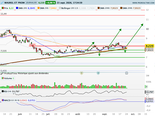
Task: Click the +0,98 % change badge
Action: (x=51, y=2)
